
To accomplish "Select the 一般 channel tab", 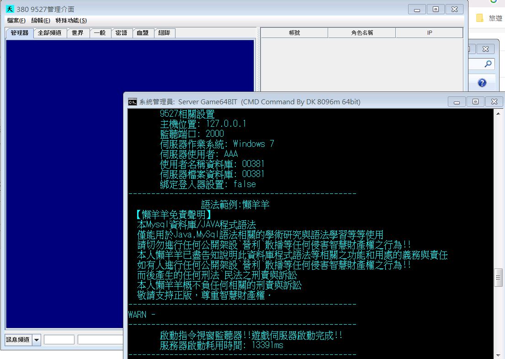I will pos(100,33).
